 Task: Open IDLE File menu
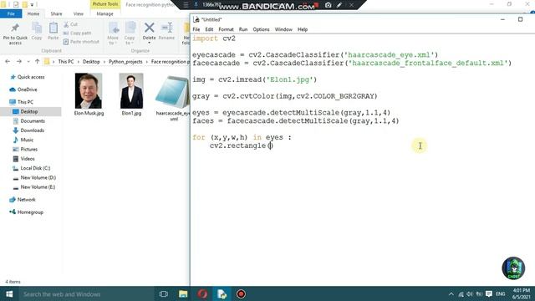[196, 29]
